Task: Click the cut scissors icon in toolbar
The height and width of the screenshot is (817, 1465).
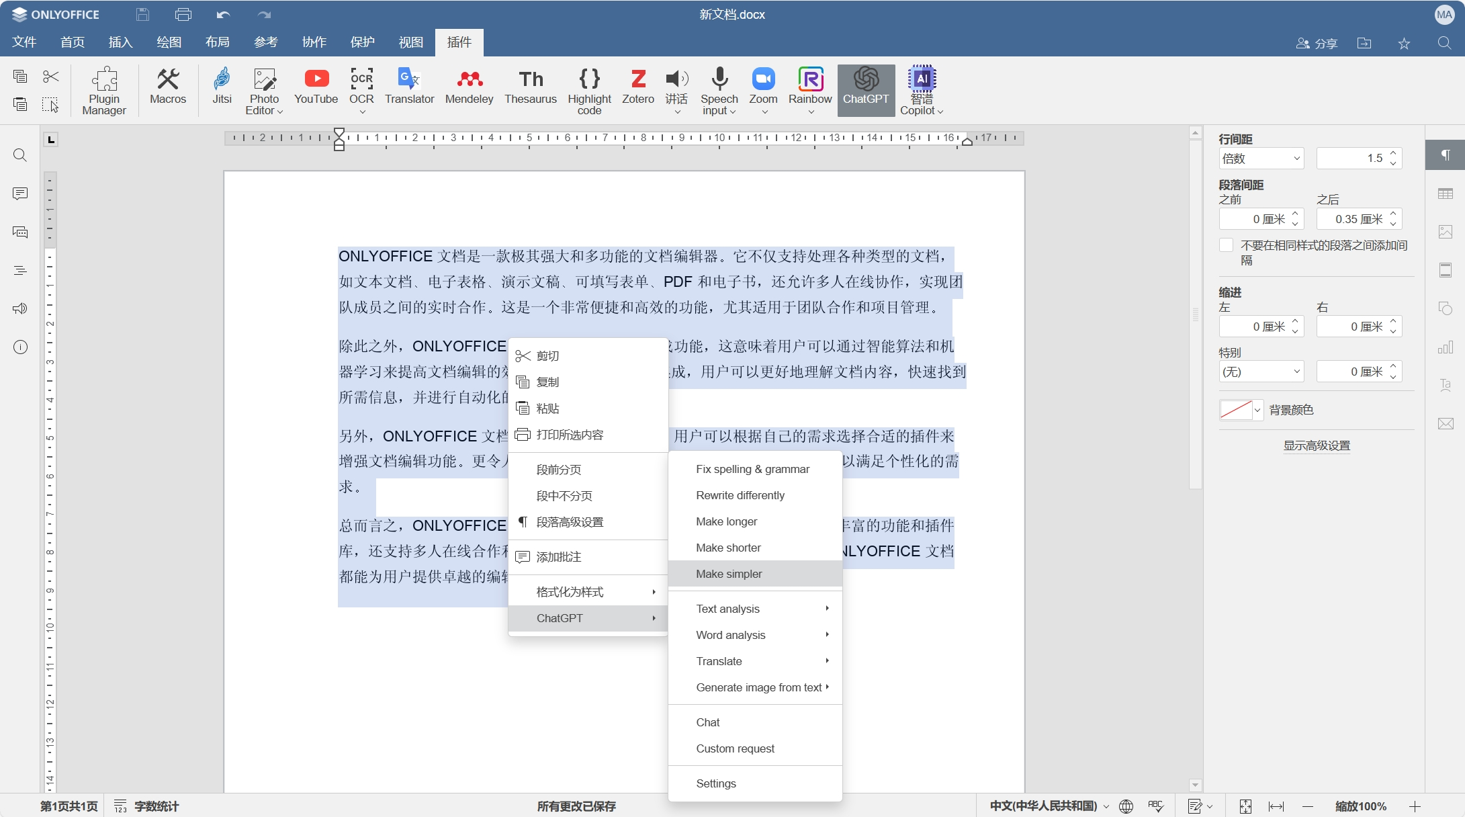Action: [x=50, y=77]
